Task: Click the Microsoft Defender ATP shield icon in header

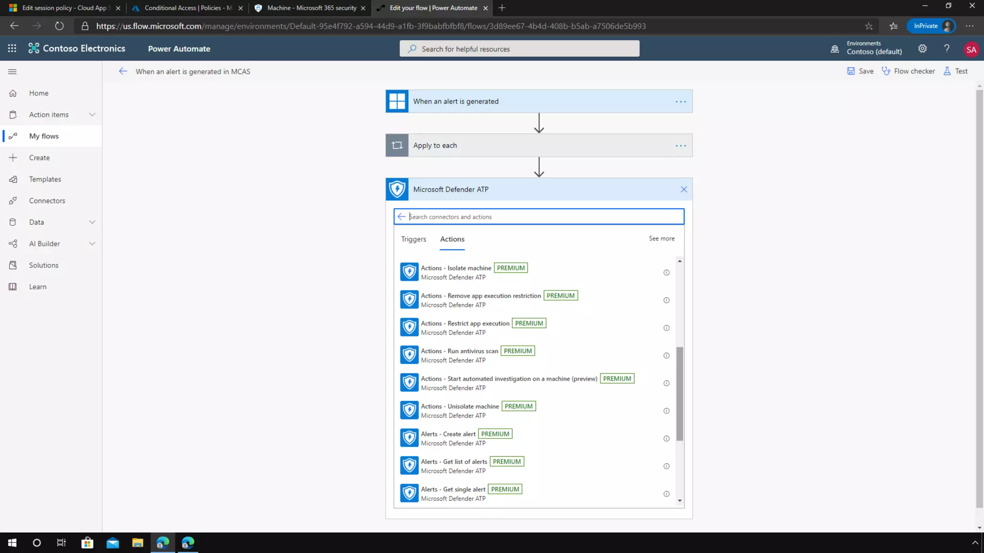Action: [397, 189]
